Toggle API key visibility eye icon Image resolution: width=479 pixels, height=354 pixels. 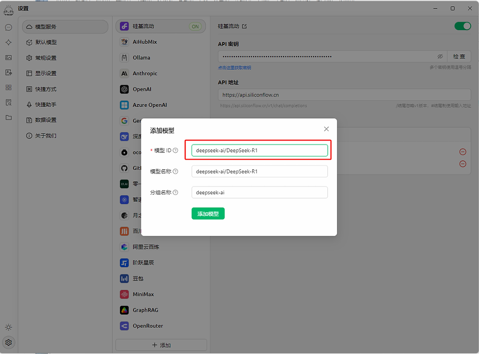[440, 57]
